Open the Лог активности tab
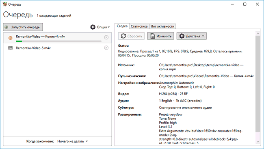The image size is (264, 149). click(x=162, y=26)
